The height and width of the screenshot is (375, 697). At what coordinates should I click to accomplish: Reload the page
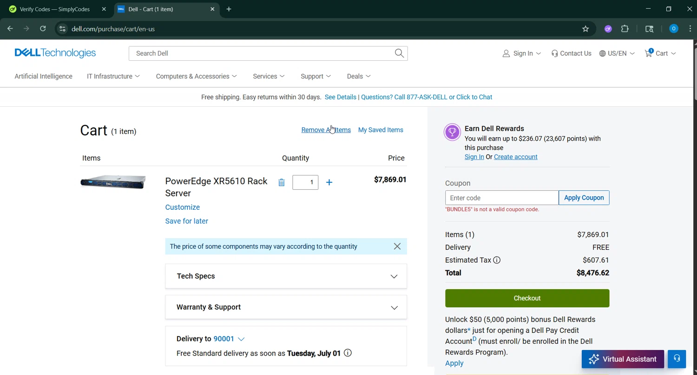43,29
